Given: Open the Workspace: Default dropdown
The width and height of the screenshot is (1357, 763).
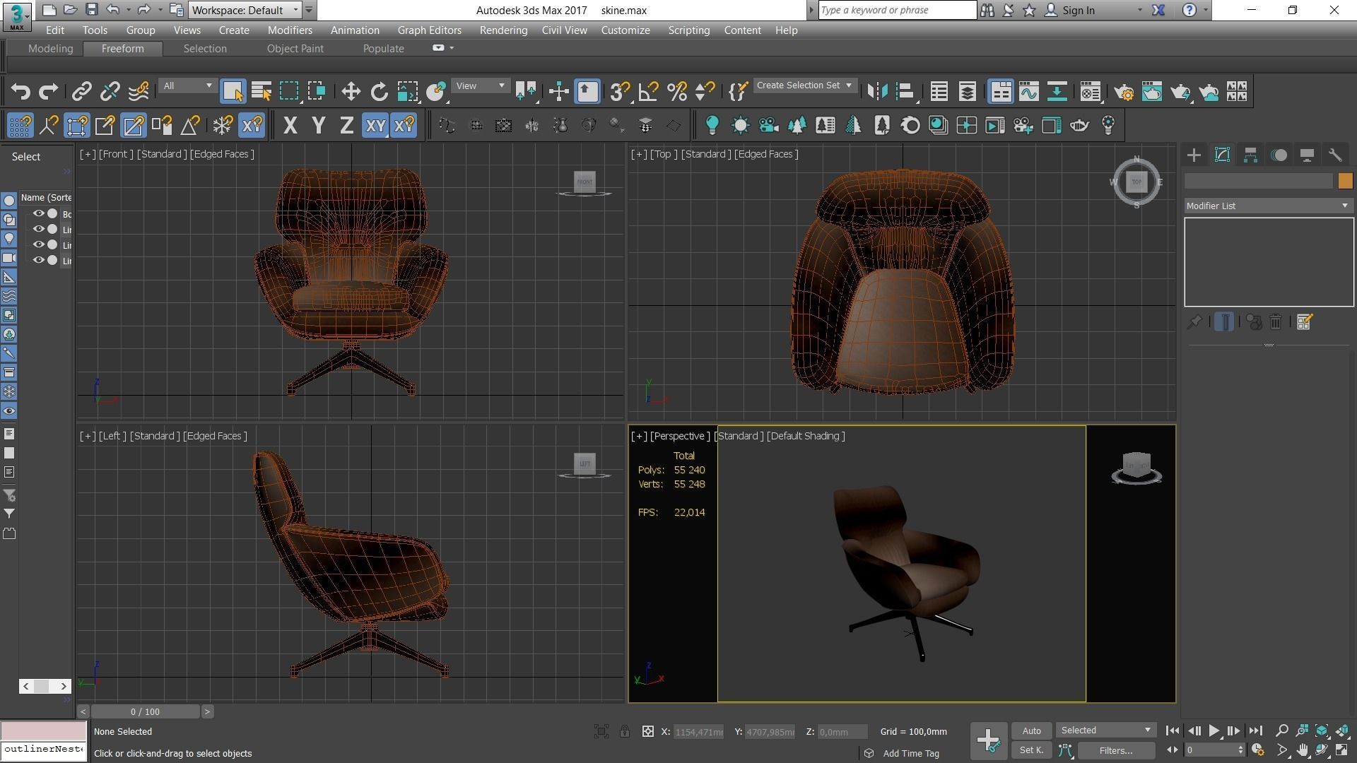Looking at the screenshot, I should 245,11.
